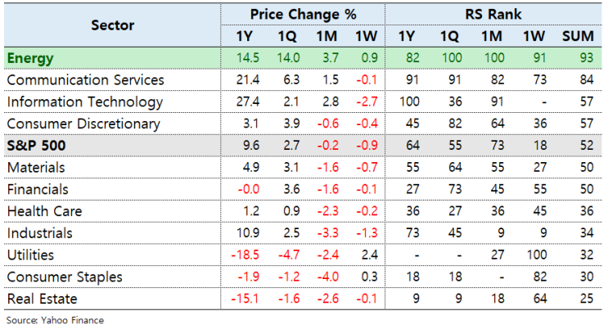Click Information Technology 1Y price change 27.4

(244, 102)
